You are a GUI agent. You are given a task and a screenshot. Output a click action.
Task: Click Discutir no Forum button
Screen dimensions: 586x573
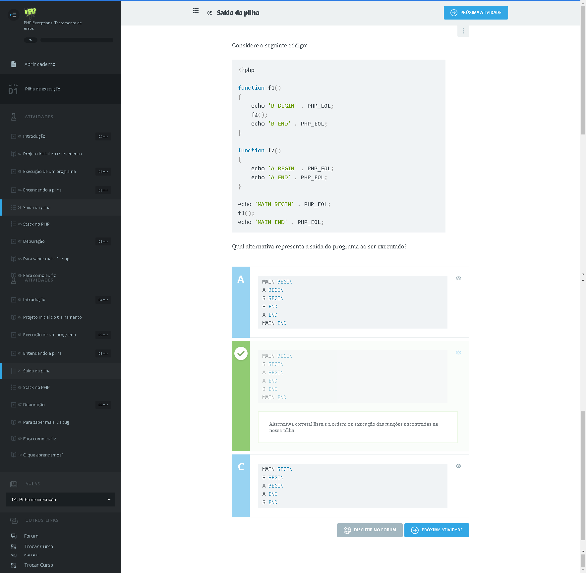[370, 530]
